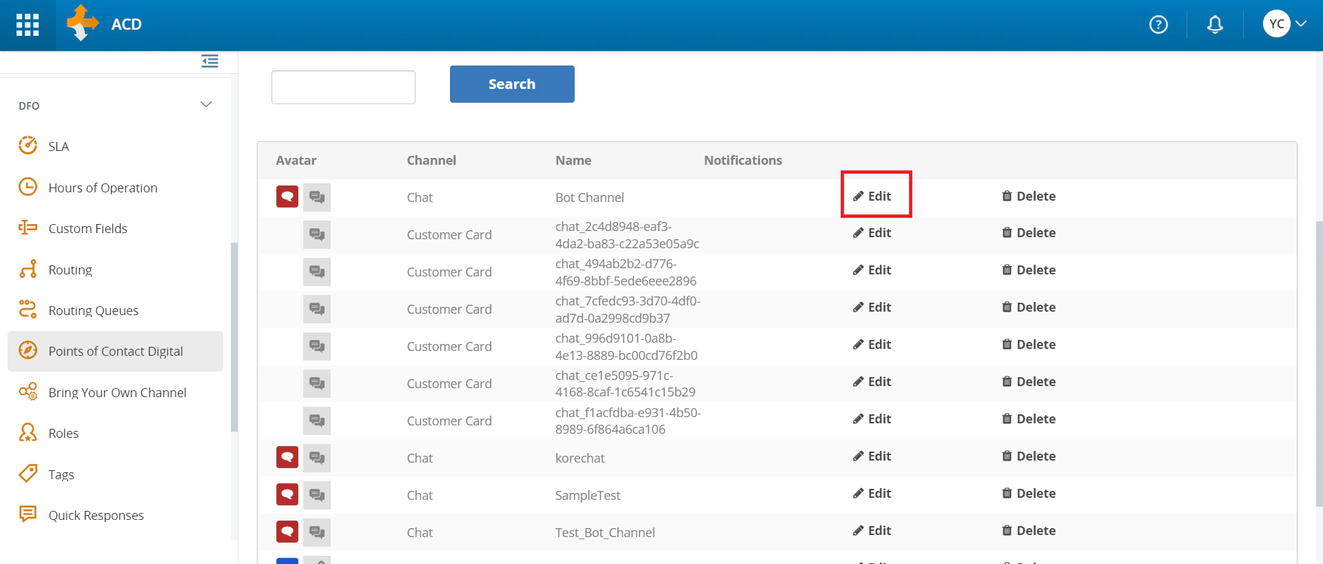Click the Hours of Operation clock icon
1323x564 pixels.
(28, 187)
